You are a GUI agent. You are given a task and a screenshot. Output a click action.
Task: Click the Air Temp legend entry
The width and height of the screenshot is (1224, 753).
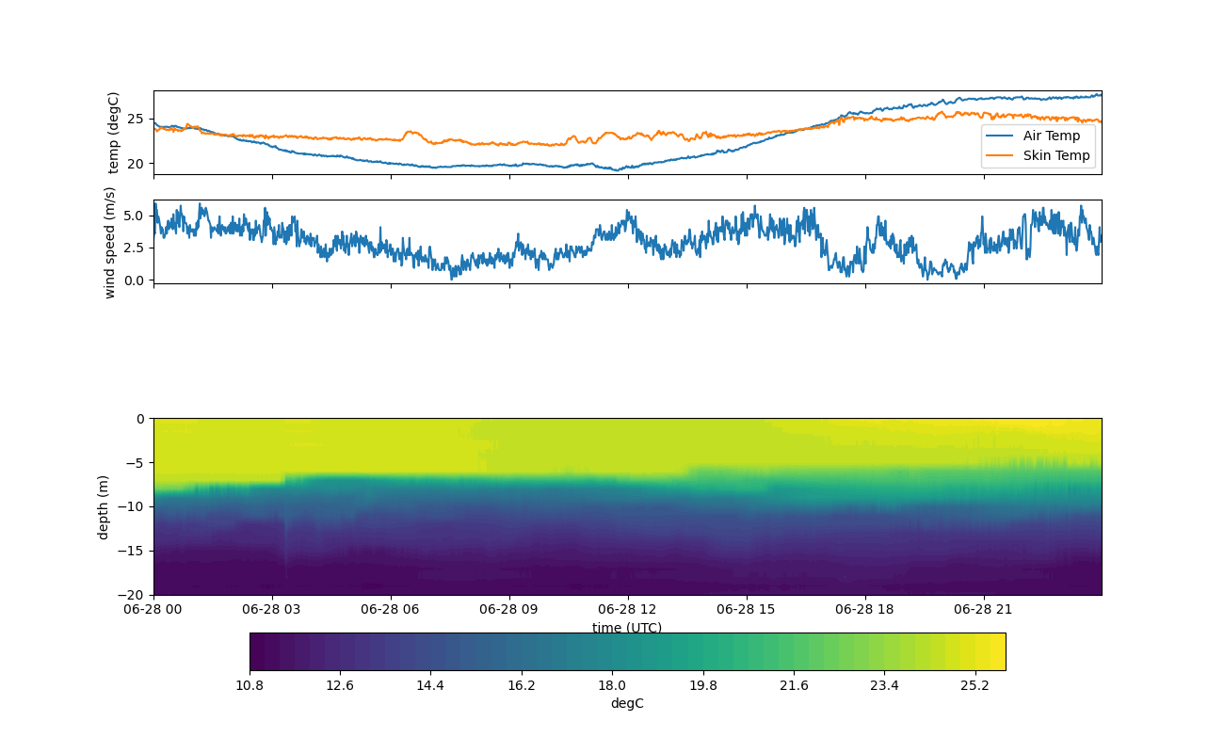tap(1052, 136)
